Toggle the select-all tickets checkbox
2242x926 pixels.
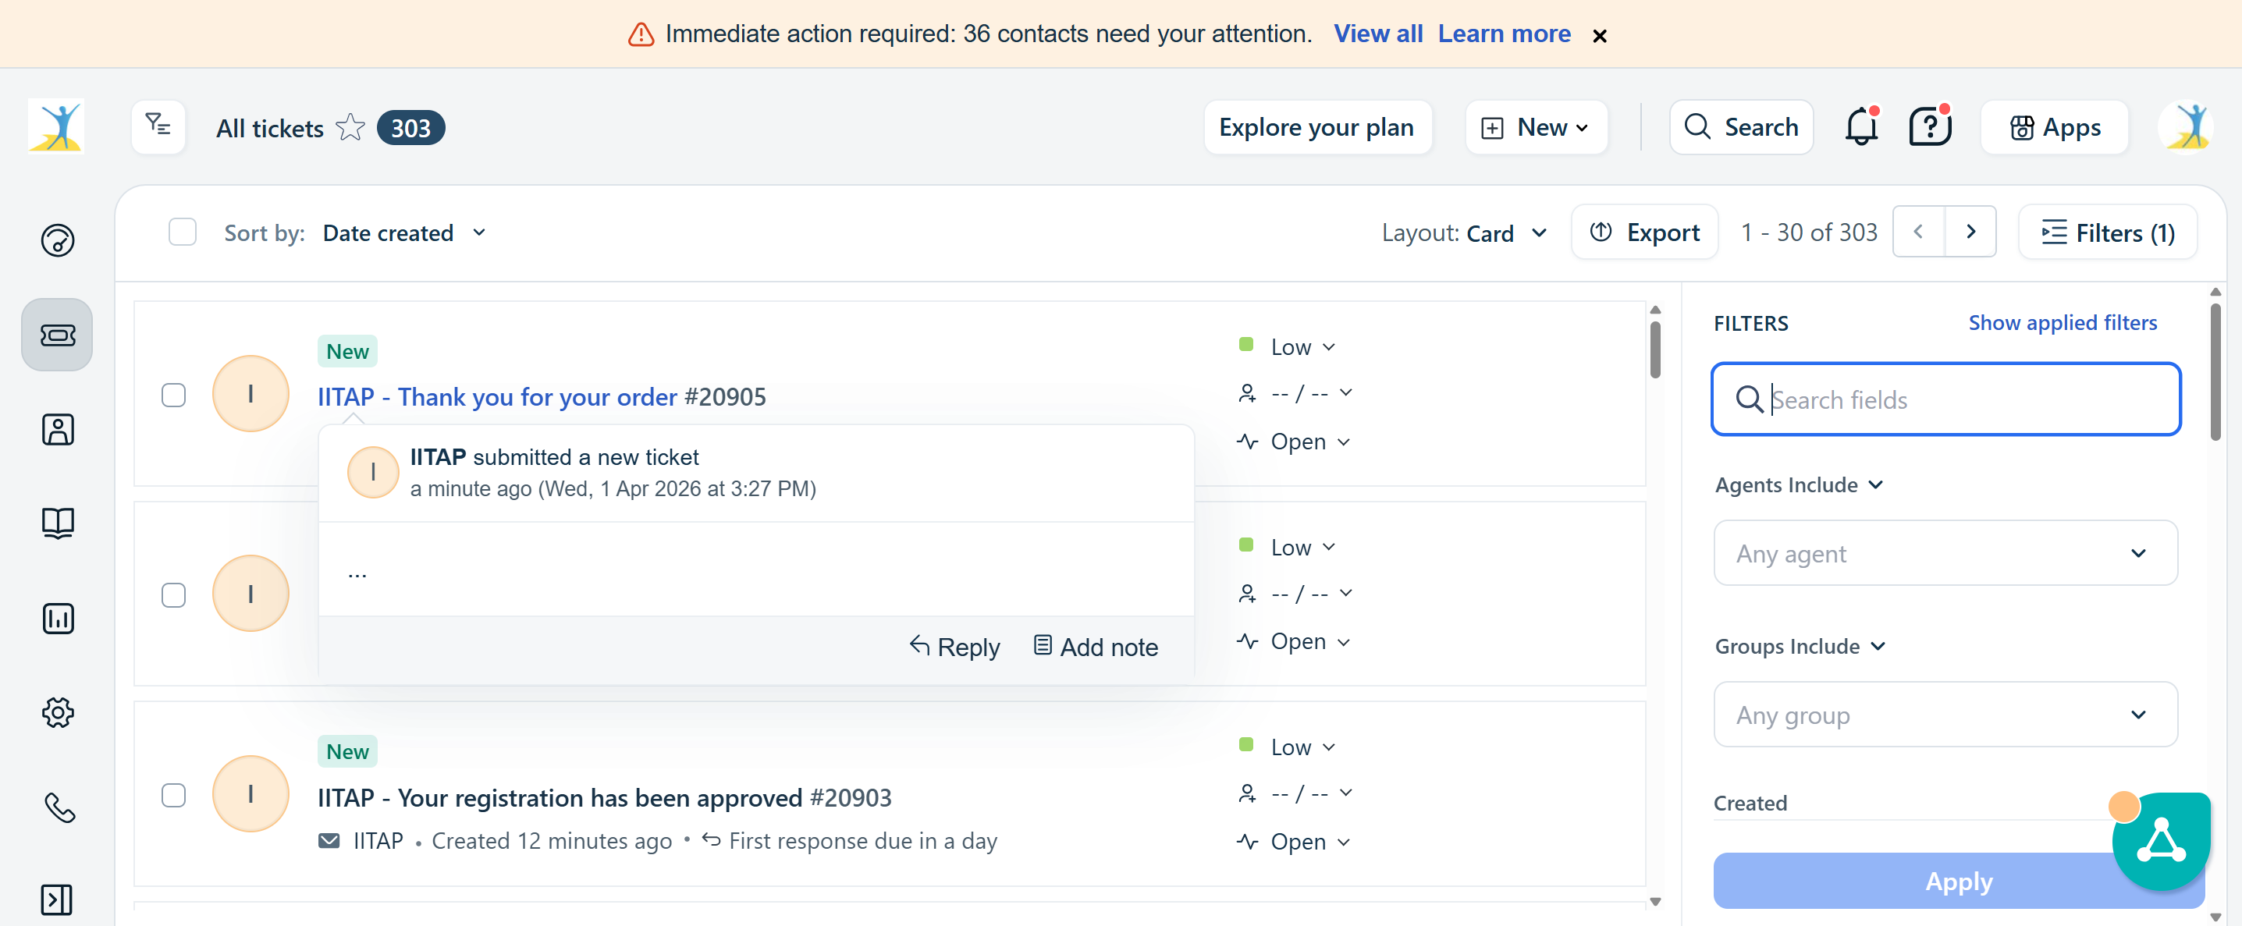tap(182, 232)
